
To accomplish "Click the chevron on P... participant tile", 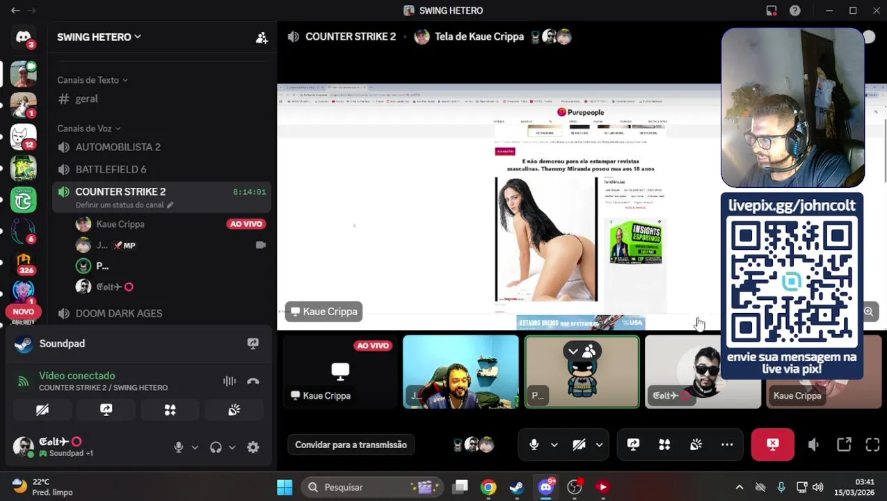I will (573, 351).
